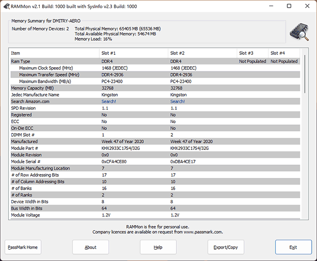Exit the RAMMon application
The image size is (317, 261).
[x=293, y=247]
